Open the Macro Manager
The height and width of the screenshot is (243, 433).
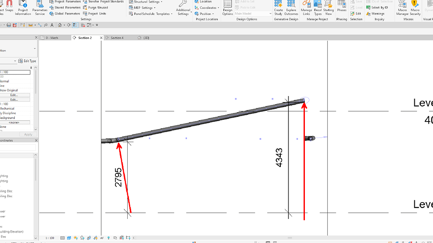pos(402,7)
